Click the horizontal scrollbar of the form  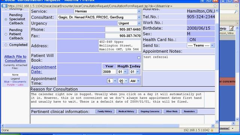pos(92,126)
